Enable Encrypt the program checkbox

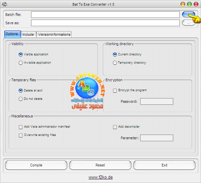point(115,91)
